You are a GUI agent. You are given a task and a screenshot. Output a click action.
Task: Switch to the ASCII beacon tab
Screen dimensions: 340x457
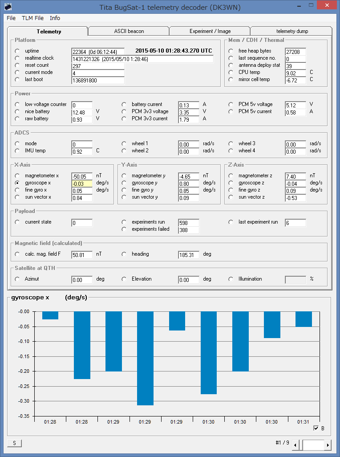[129, 31]
